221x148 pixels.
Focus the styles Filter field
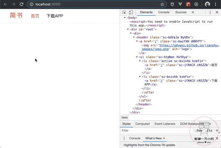[x=156, y=131]
